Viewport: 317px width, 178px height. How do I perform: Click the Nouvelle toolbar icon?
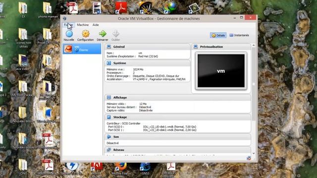(69, 36)
